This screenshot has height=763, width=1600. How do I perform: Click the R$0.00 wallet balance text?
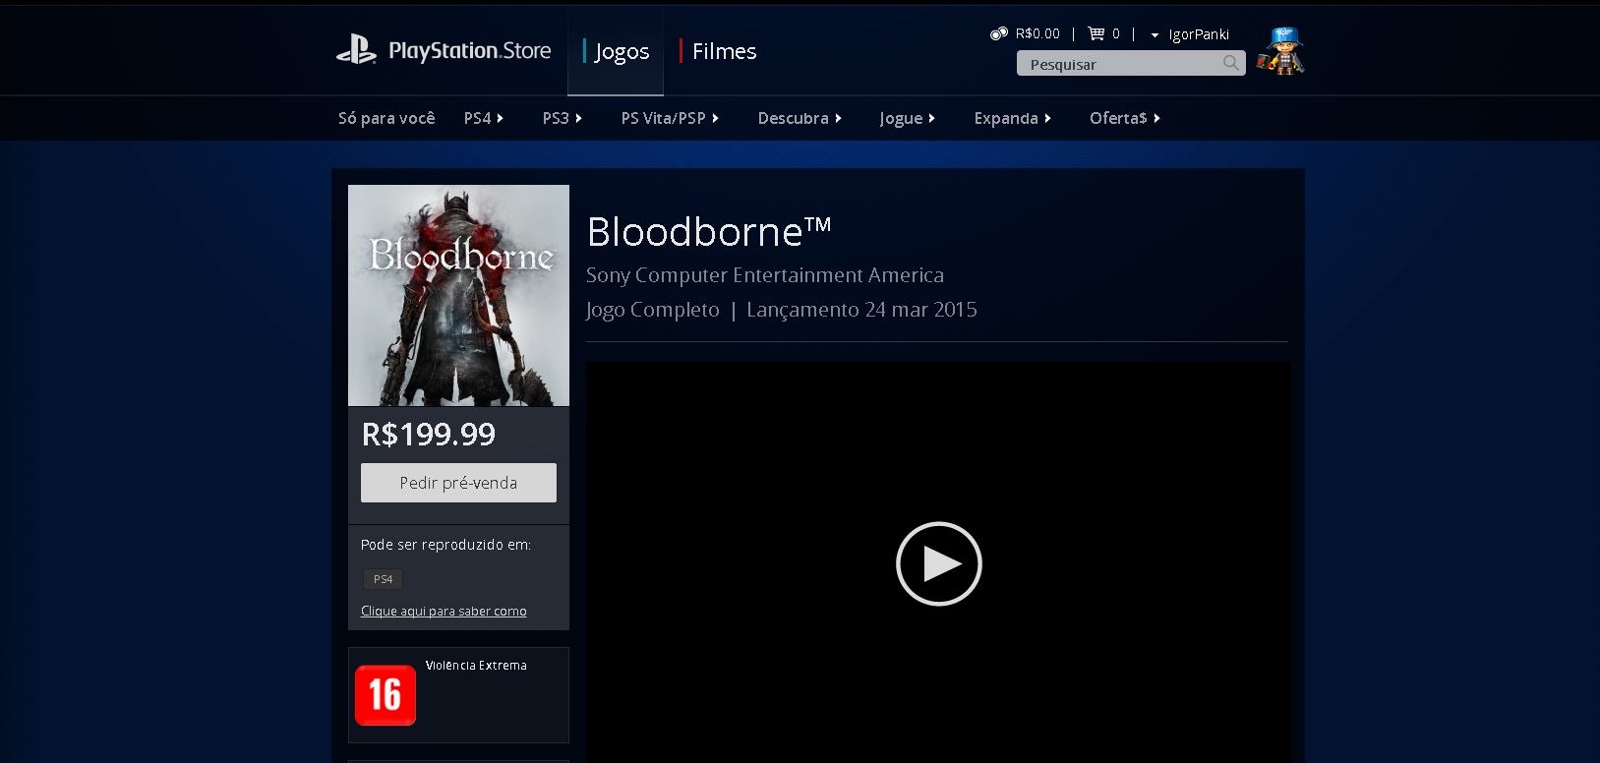click(1037, 33)
